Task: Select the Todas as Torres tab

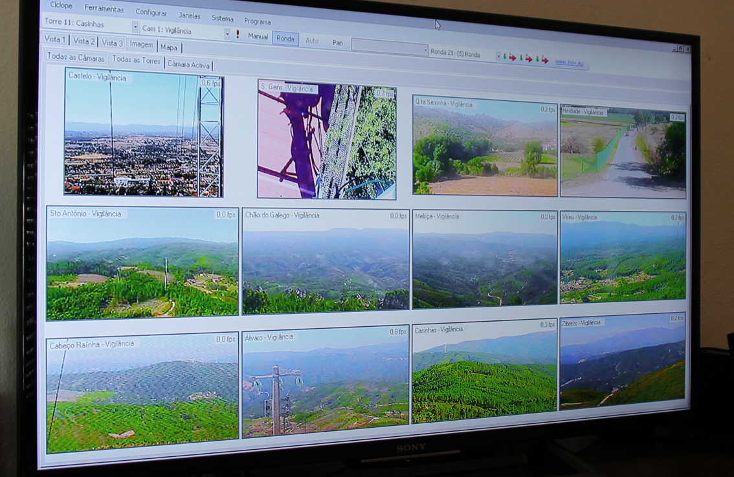Action: pos(136,60)
